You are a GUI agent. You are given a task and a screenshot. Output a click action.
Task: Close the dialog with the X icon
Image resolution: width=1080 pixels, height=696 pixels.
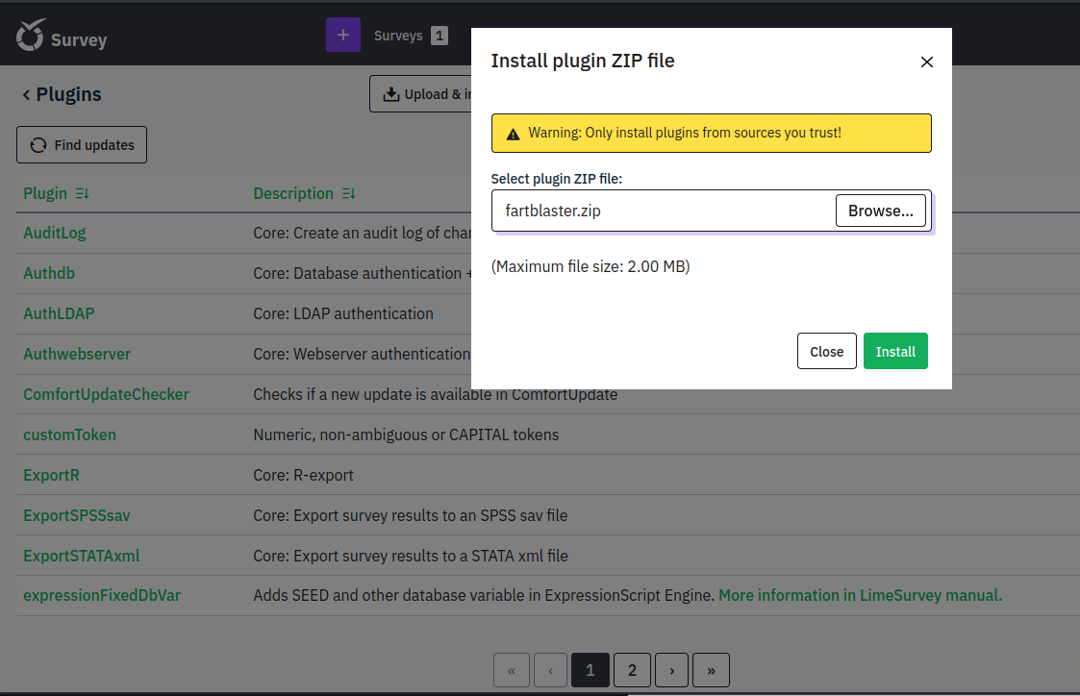[x=927, y=62]
